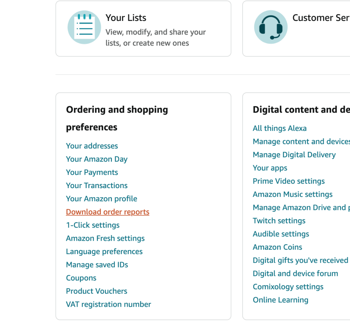
Task: Open Twitch settings link
Action: (279, 221)
